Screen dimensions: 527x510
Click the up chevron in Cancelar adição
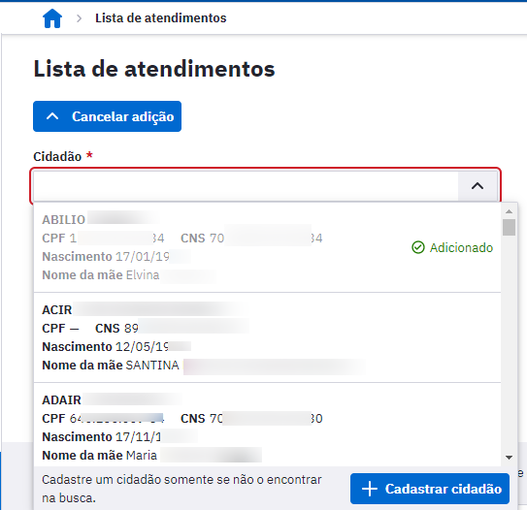tap(52, 116)
